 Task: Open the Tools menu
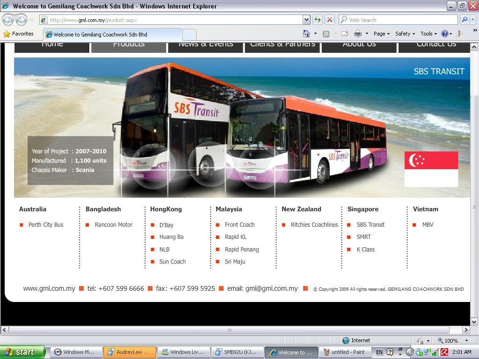(x=428, y=34)
